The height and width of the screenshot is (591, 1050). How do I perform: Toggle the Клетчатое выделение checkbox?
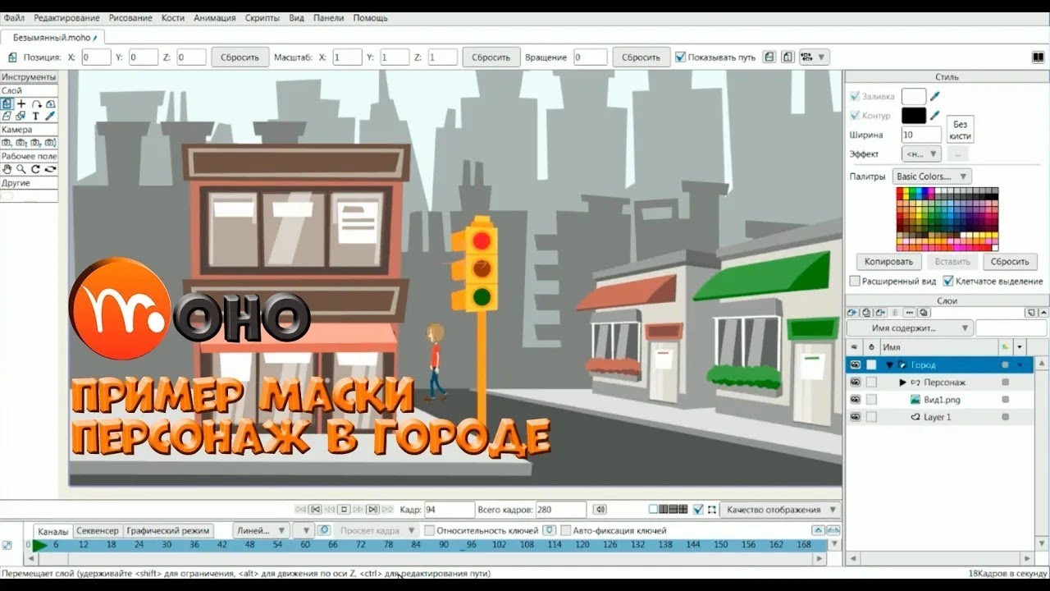[x=948, y=282]
